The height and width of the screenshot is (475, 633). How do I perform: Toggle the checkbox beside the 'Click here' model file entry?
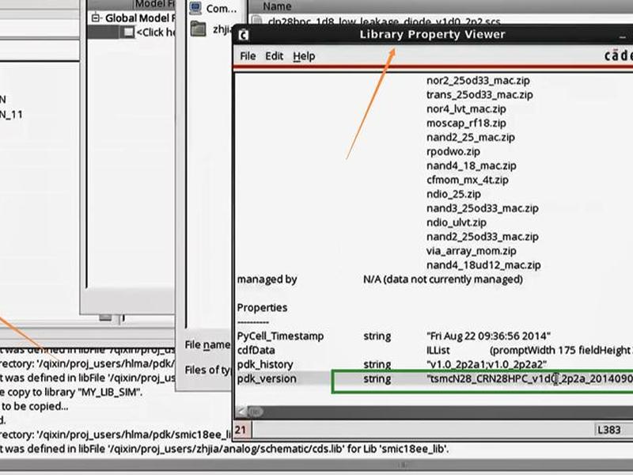tap(128, 32)
